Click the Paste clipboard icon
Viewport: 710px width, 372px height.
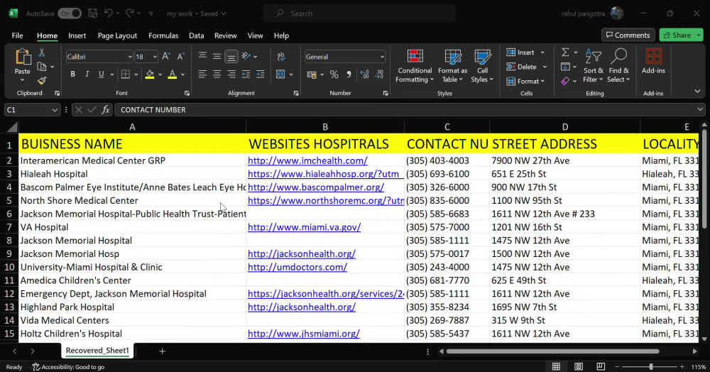tap(22, 57)
